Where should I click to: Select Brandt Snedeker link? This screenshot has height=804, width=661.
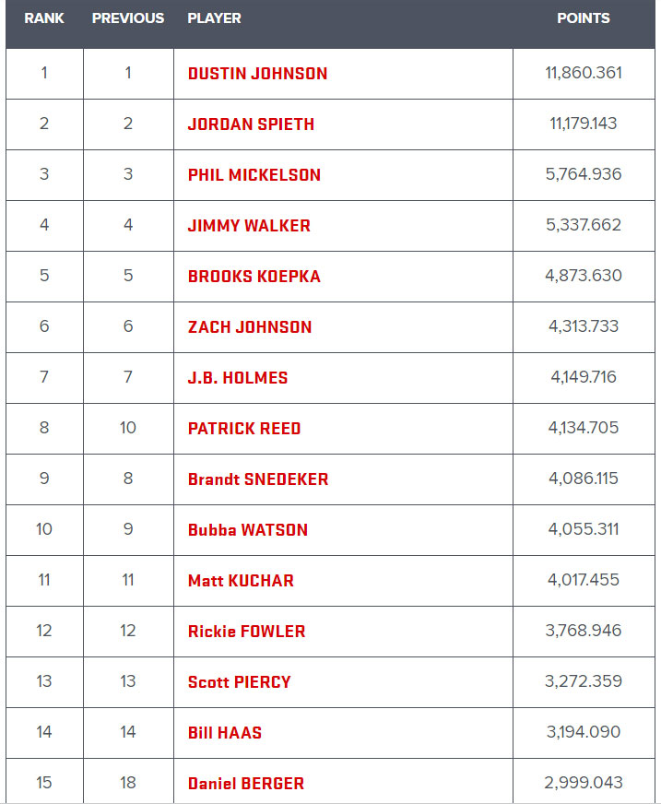coord(258,480)
